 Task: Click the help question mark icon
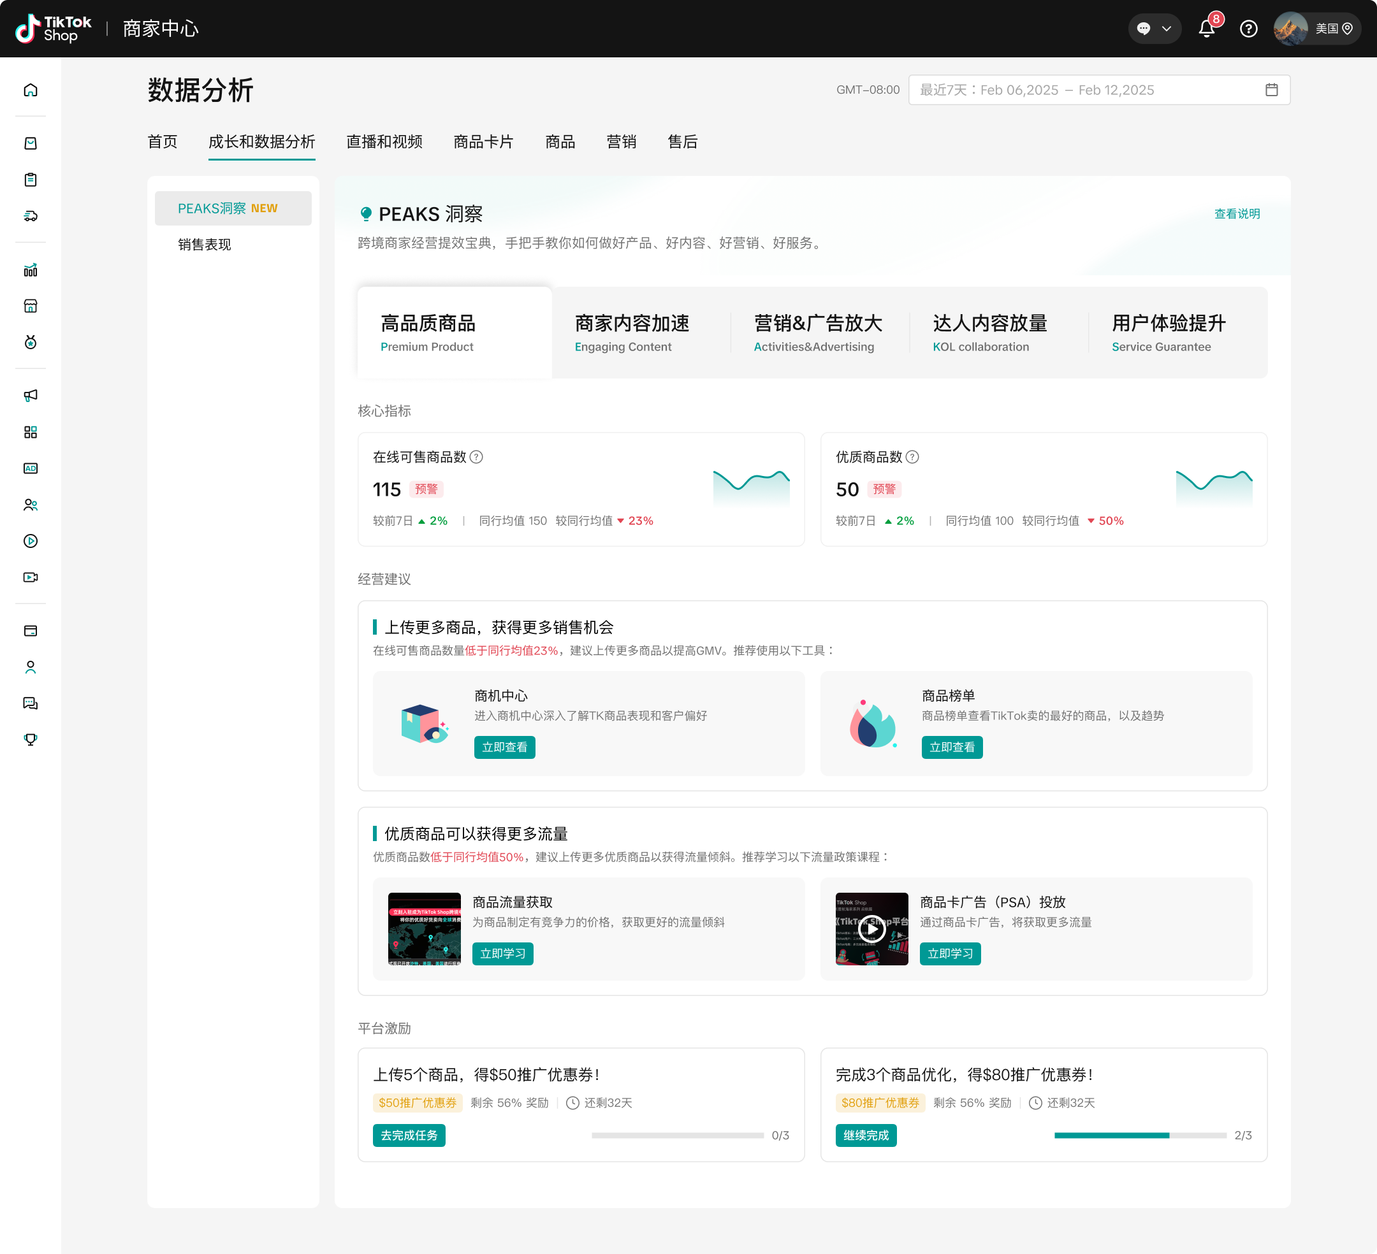pyautogui.click(x=1248, y=28)
